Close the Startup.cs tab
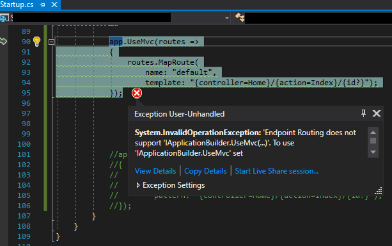 pos(54,4)
